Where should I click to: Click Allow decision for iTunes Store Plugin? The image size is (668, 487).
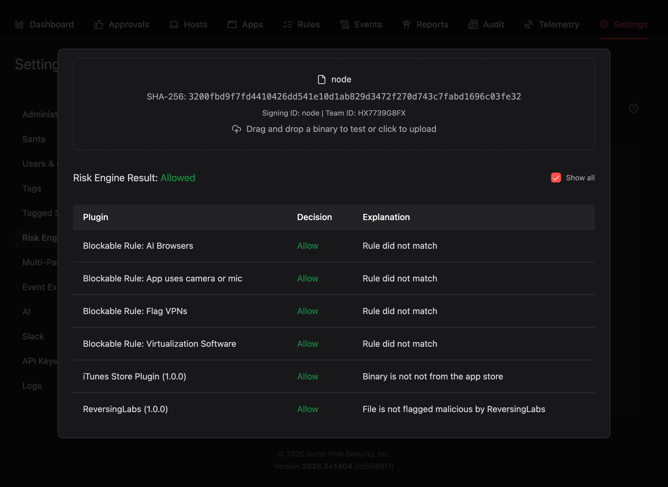pos(307,376)
